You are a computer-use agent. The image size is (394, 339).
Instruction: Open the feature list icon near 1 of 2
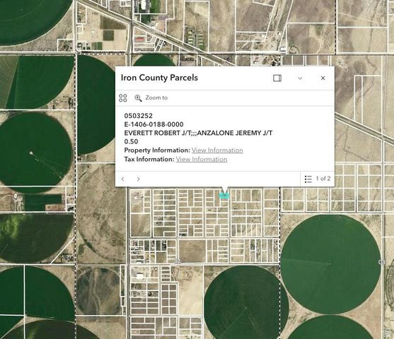[x=308, y=179]
